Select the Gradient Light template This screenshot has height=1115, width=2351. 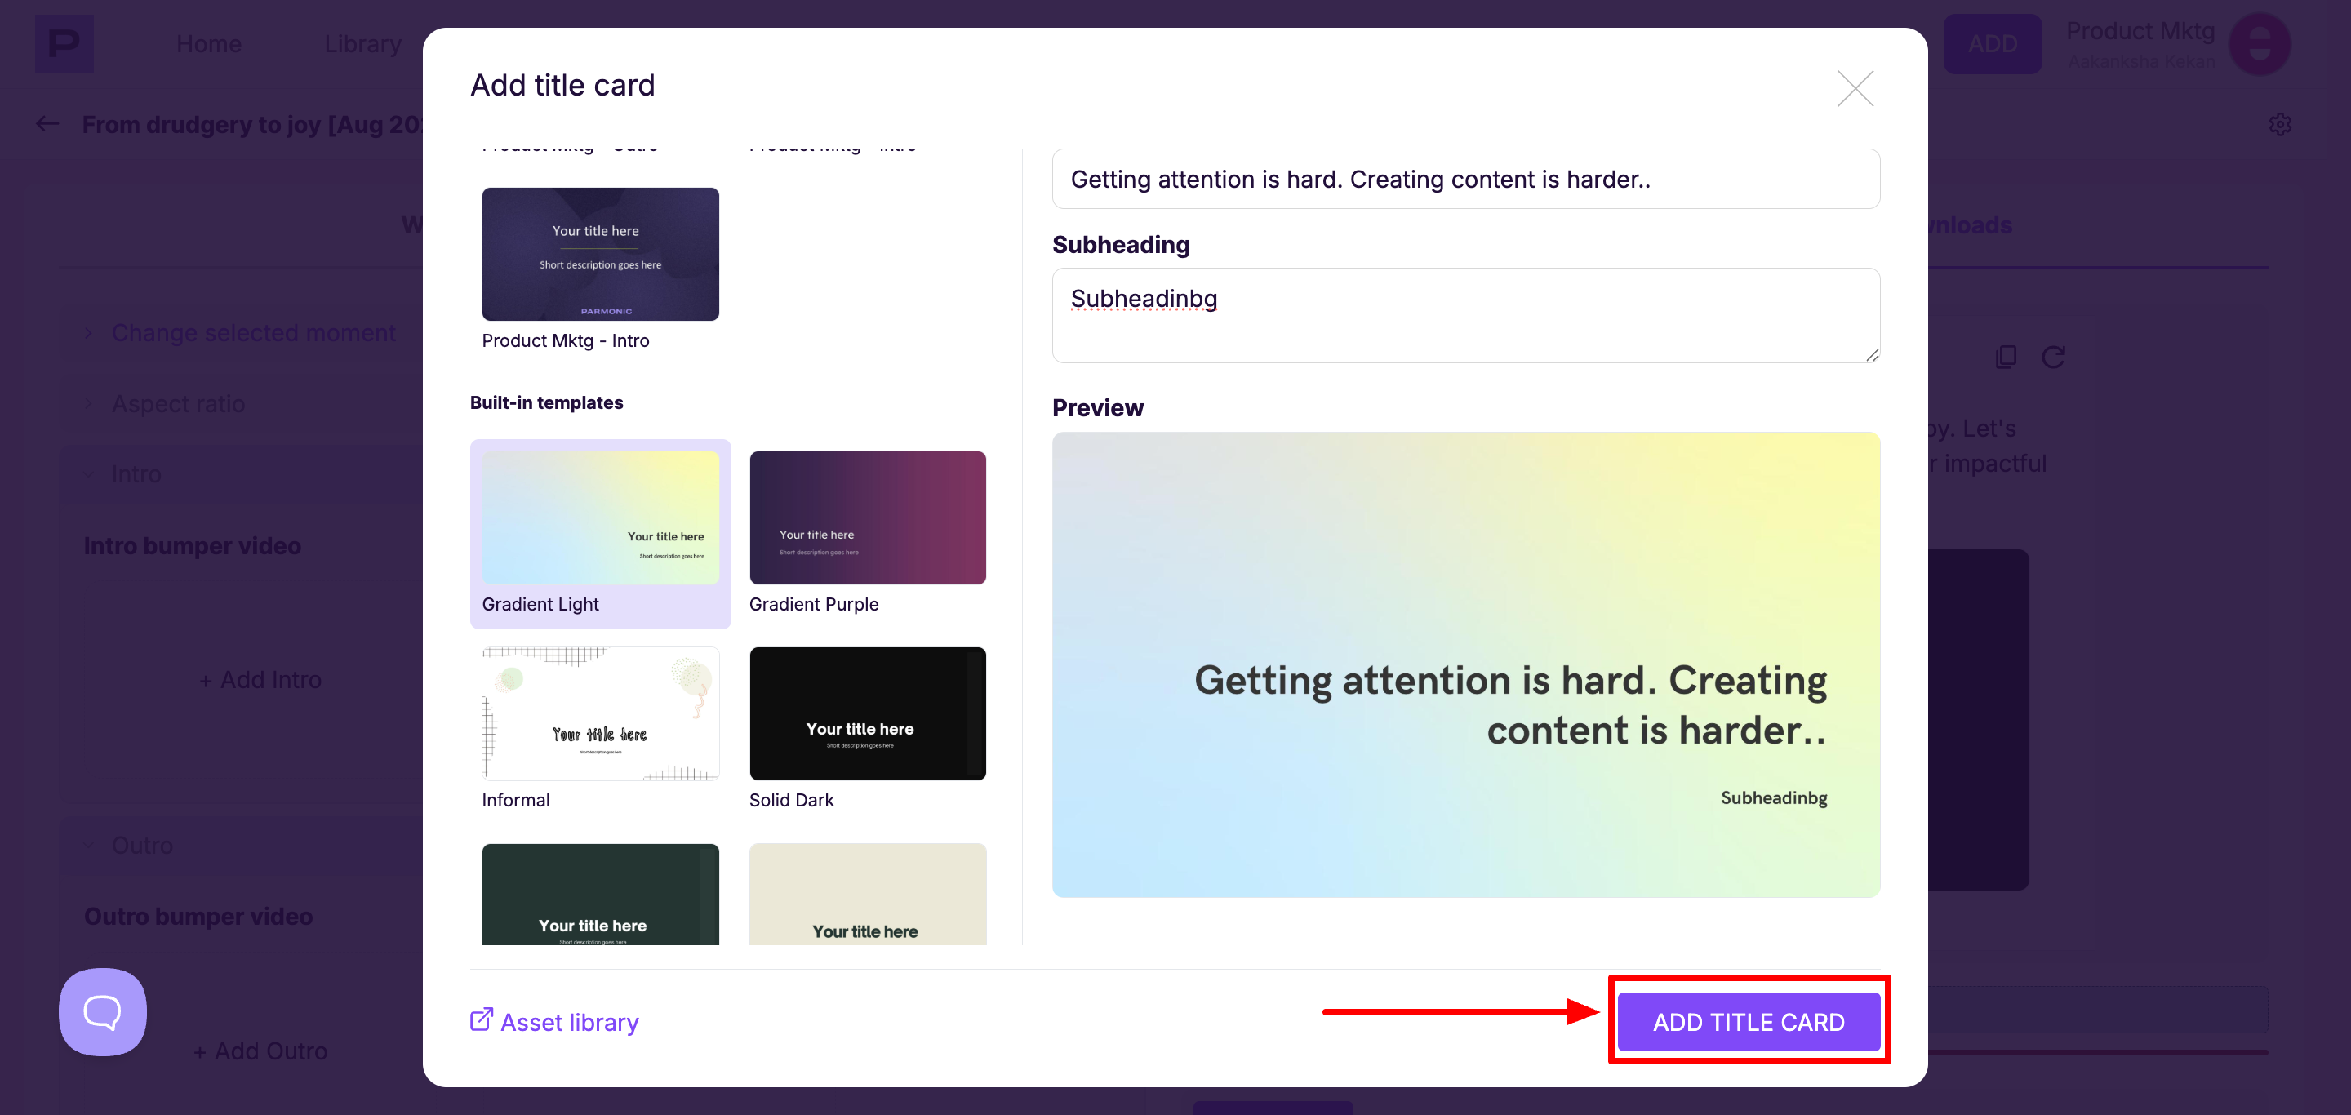coord(600,534)
